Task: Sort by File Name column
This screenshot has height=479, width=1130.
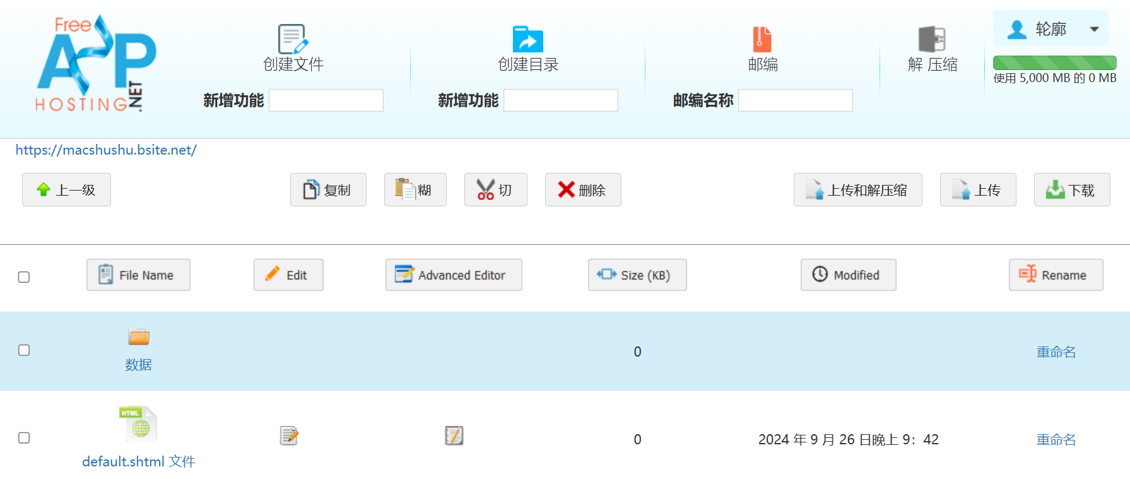Action: click(138, 275)
